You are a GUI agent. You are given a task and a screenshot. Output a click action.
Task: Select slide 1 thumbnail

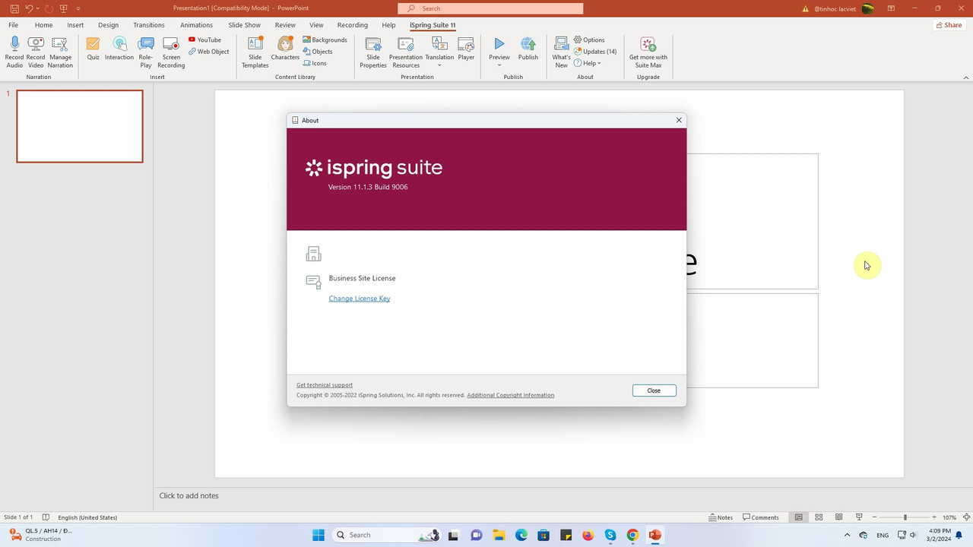[80, 126]
